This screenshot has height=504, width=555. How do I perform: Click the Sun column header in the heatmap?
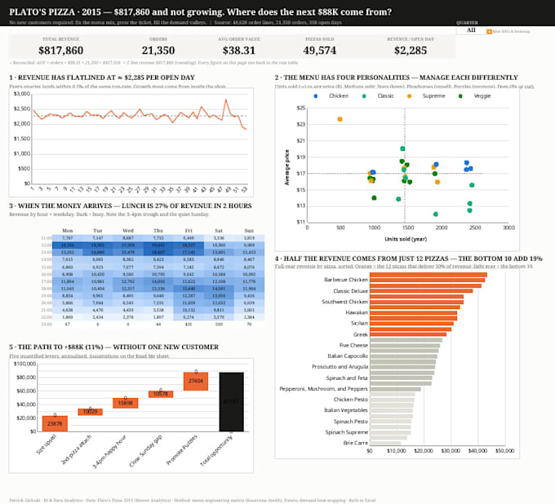click(x=249, y=231)
